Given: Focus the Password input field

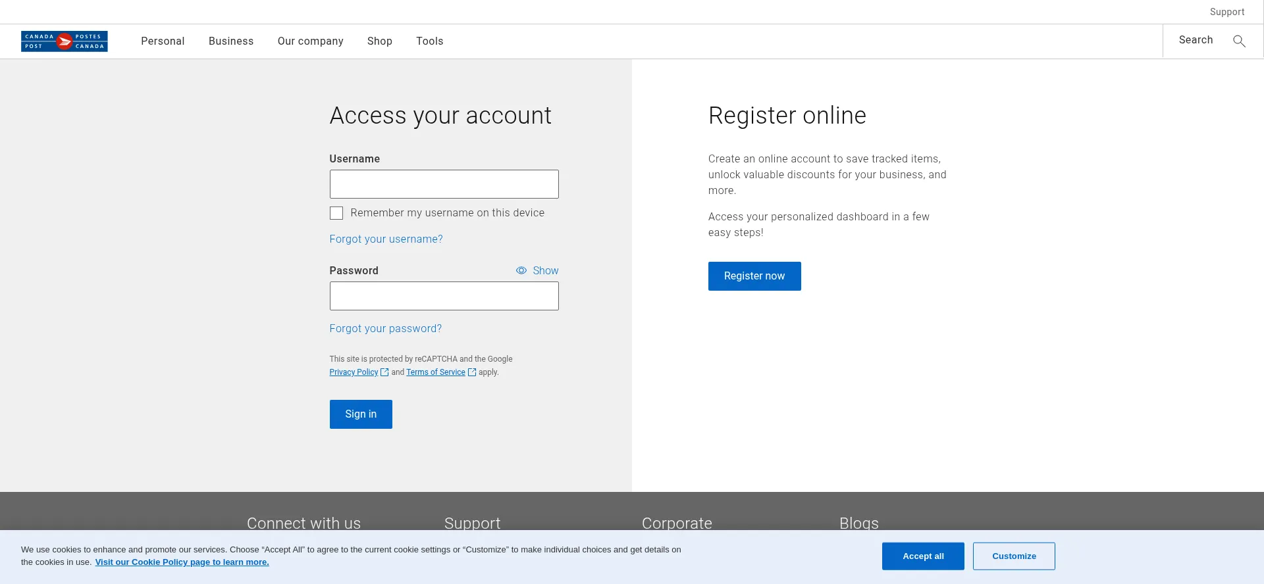Looking at the screenshot, I should point(444,296).
